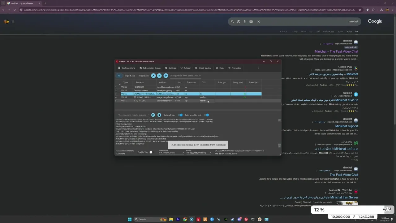Open the barato.ir Minichat 104183 result
Image resolution: width=396 pixels, height=223 pixels.
pyautogui.click(x=323, y=100)
